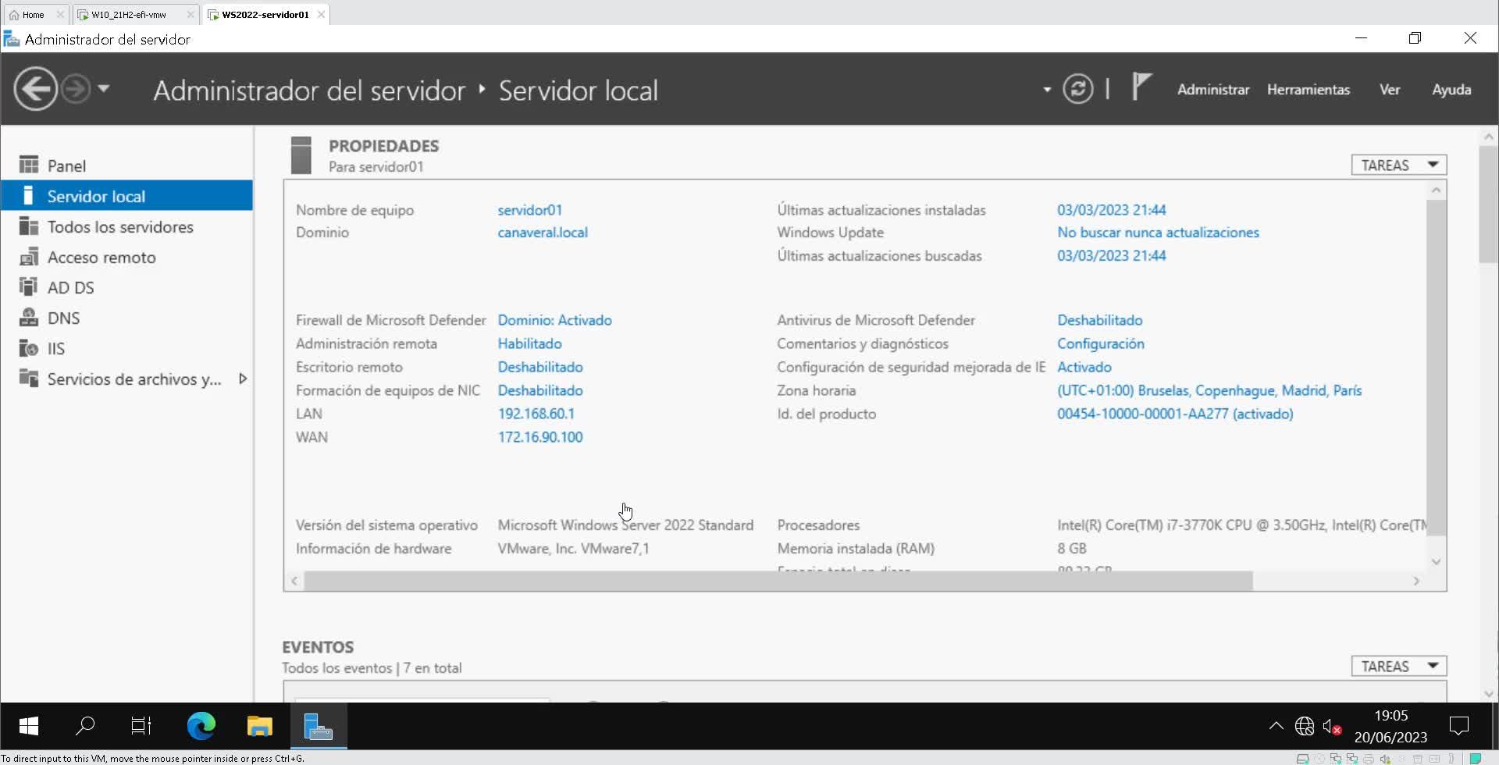1499x765 pixels.
Task: Open File Explorer from the taskbar
Action: pos(259,727)
